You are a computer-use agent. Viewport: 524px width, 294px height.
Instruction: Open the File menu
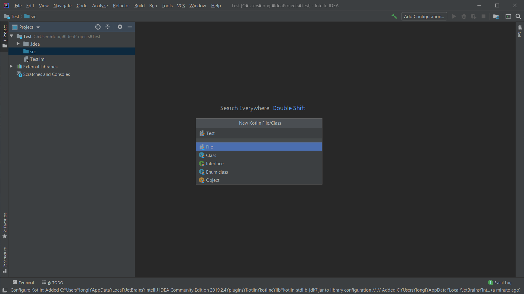coord(18,5)
